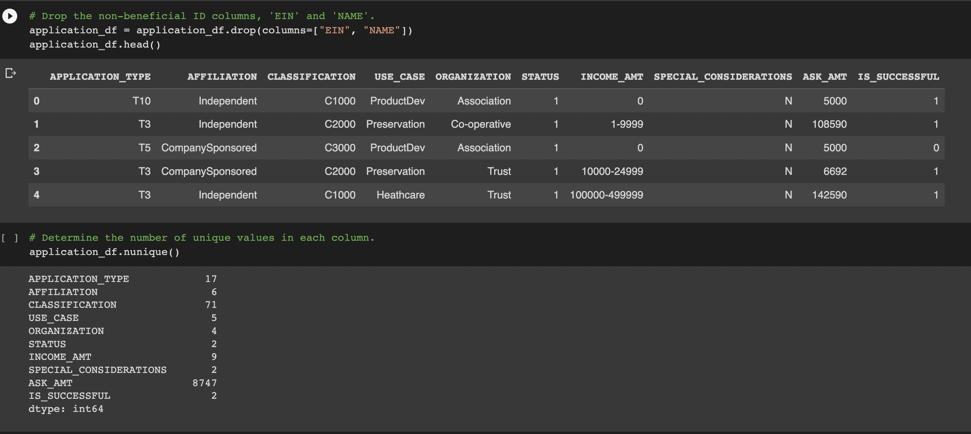Image resolution: width=971 pixels, height=434 pixels.
Task: Click the 108590 ask amount cell
Action: (829, 124)
